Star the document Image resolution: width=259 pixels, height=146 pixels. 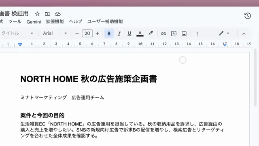37,14
